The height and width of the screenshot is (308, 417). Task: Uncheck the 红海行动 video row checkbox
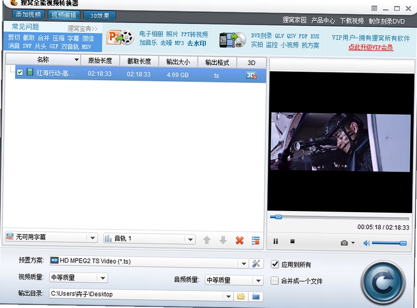[20, 72]
